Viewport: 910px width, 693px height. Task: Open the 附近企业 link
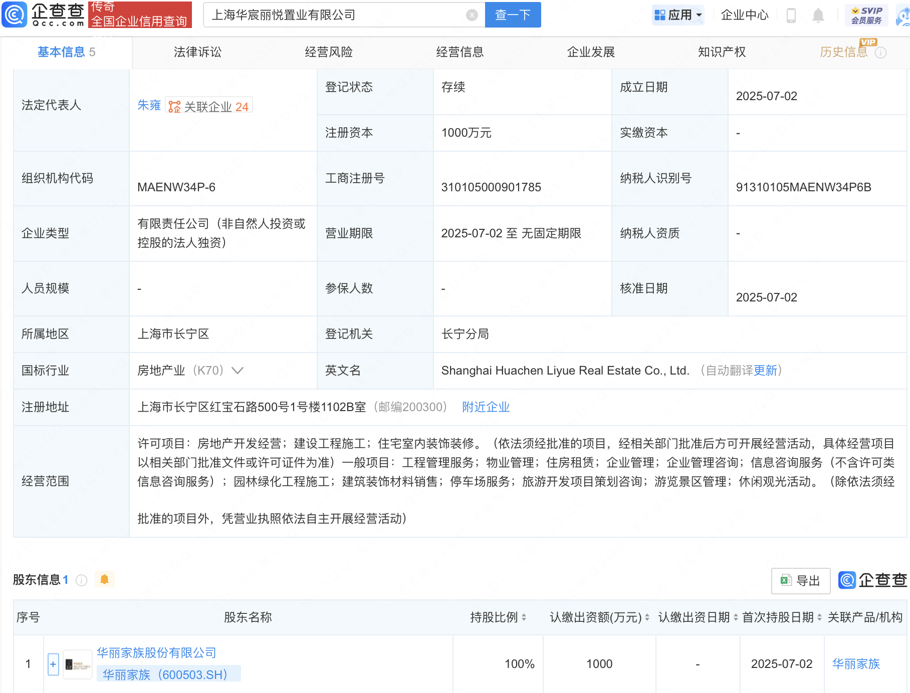[486, 407]
